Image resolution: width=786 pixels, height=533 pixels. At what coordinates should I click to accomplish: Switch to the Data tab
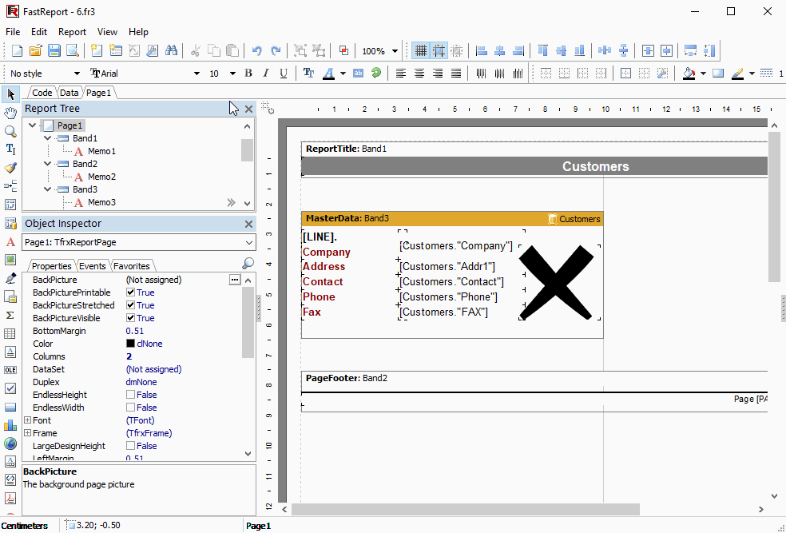click(x=69, y=93)
